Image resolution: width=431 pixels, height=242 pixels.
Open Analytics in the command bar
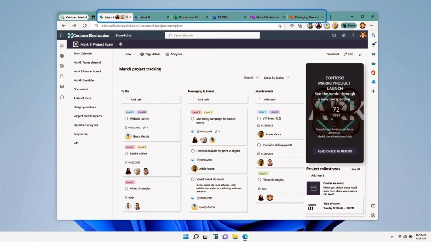click(174, 54)
